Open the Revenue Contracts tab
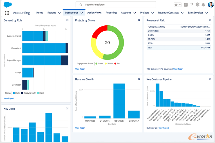 pyautogui.click(x=168, y=13)
